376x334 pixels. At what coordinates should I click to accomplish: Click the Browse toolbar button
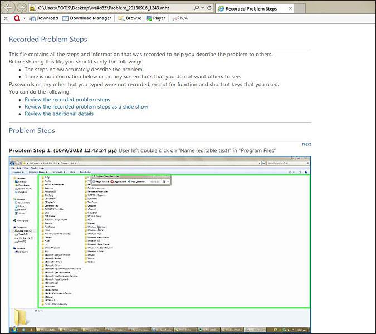point(129,18)
